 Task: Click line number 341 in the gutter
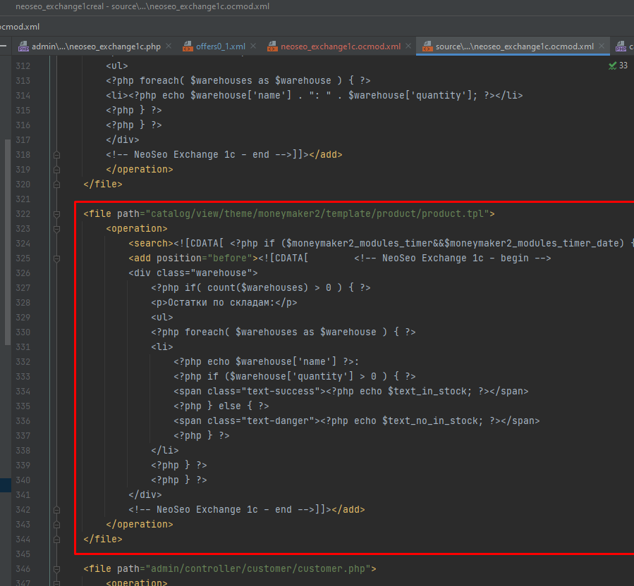pos(23,494)
